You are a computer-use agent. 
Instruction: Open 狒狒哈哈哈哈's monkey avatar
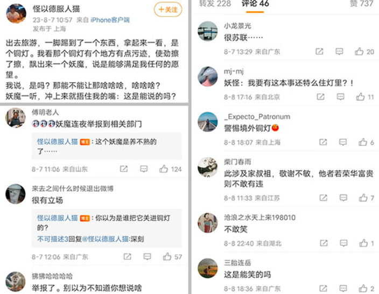click(x=16, y=282)
